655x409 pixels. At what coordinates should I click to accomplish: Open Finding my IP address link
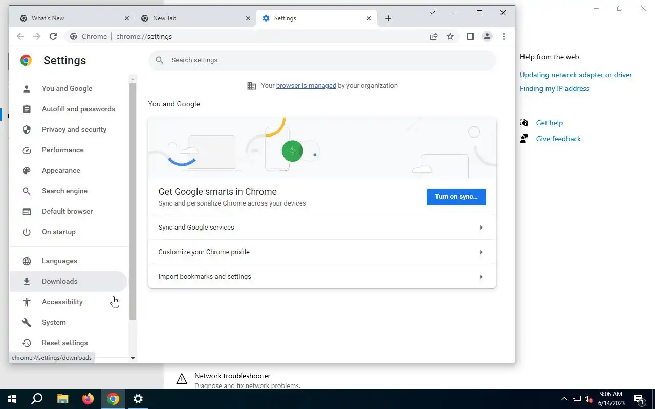point(555,88)
